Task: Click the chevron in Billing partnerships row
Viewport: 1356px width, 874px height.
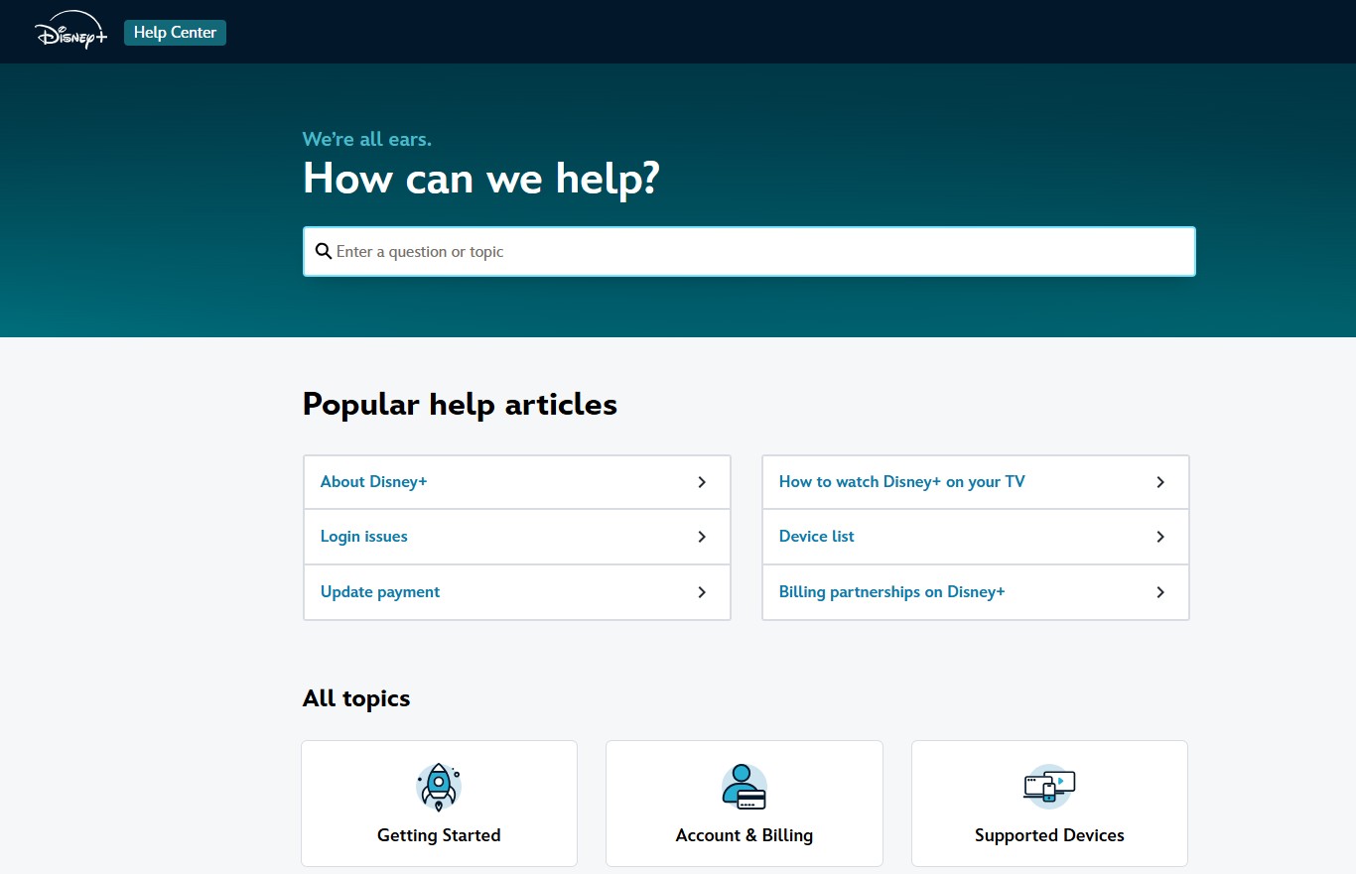Action: (x=1160, y=592)
